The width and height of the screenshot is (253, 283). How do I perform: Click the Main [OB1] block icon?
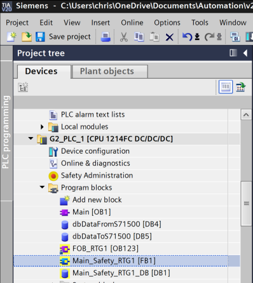[x=65, y=213]
